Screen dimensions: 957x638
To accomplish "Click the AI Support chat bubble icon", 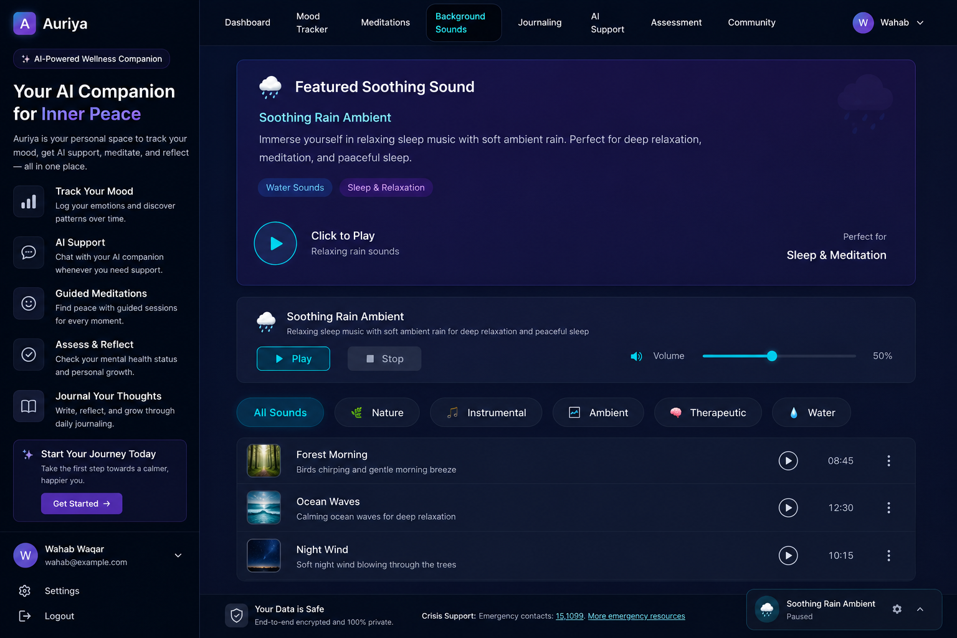I will (29, 252).
